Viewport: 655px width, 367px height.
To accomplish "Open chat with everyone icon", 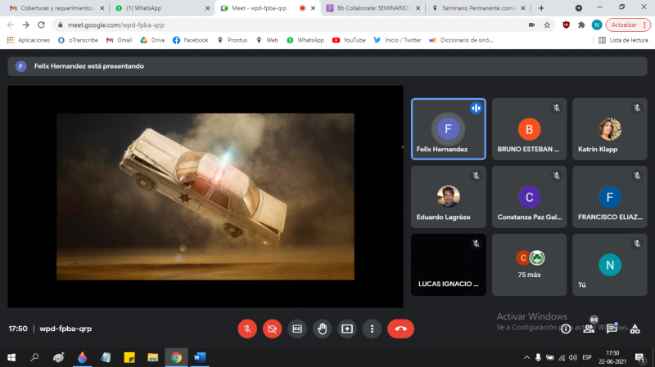I will [612, 329].
